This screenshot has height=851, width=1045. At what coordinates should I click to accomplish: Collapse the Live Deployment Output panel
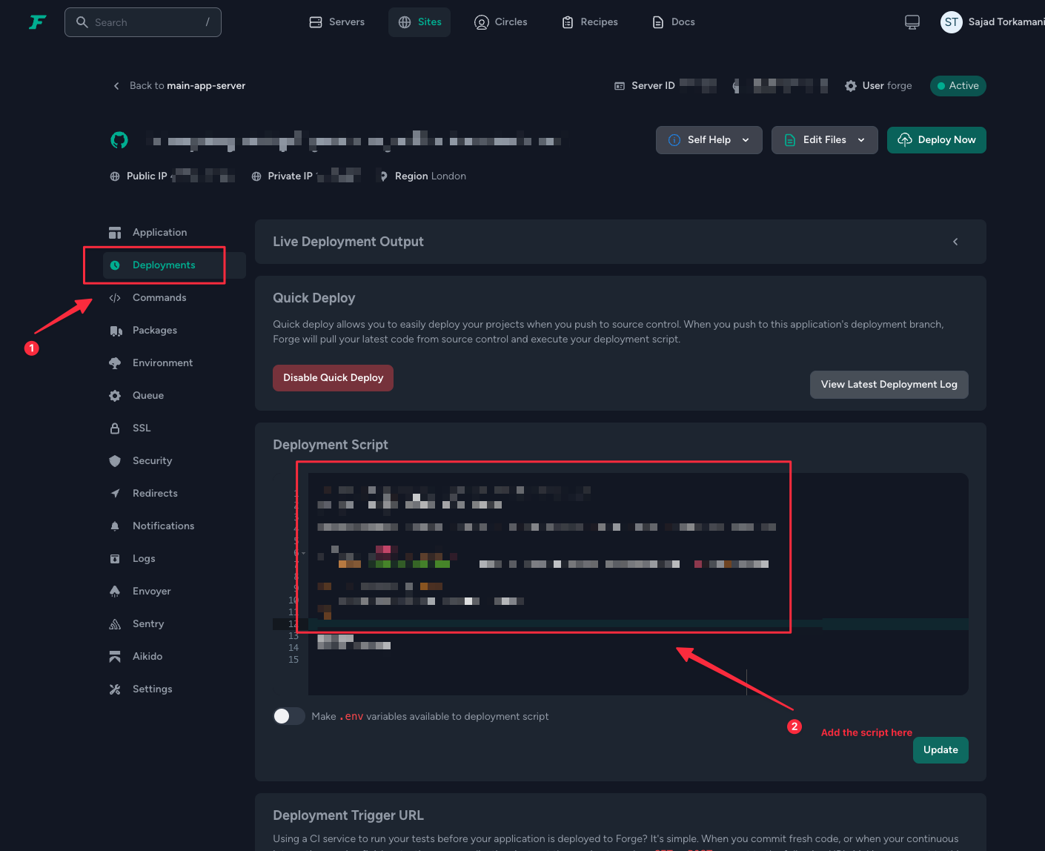pyautogui.click(x=955, y=242)
